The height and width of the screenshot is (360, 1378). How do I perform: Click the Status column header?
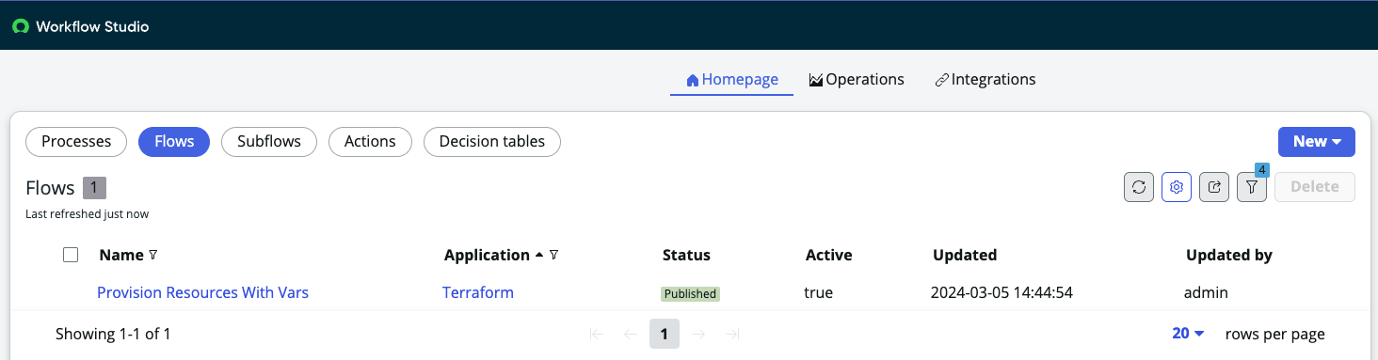coord(686,255)
